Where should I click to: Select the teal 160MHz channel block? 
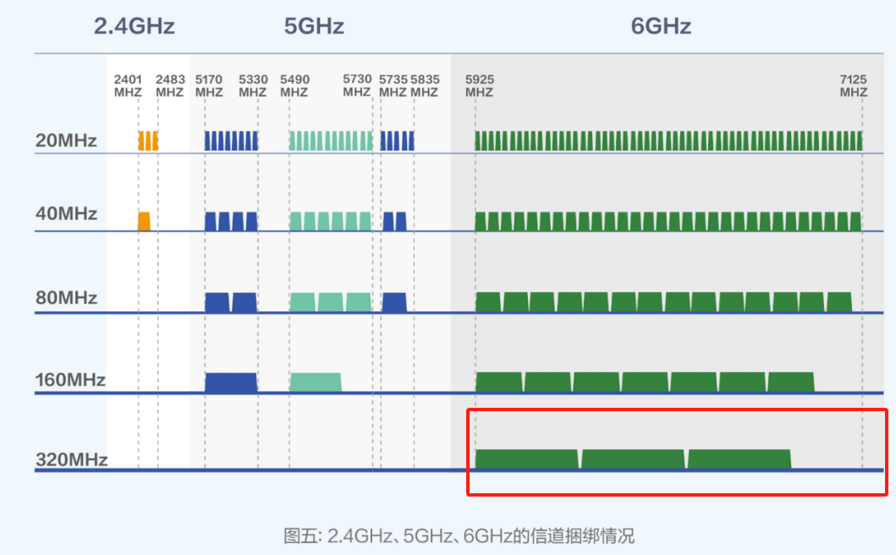click(317, 381)
